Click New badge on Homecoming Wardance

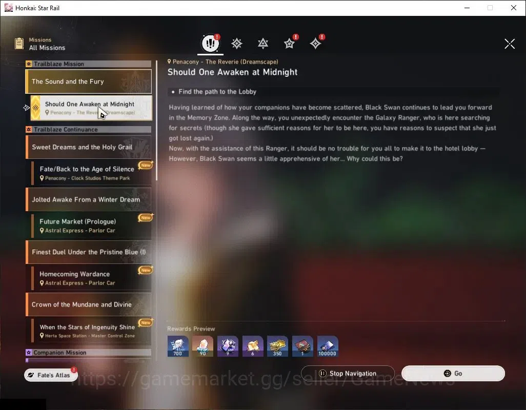point(146,270)
